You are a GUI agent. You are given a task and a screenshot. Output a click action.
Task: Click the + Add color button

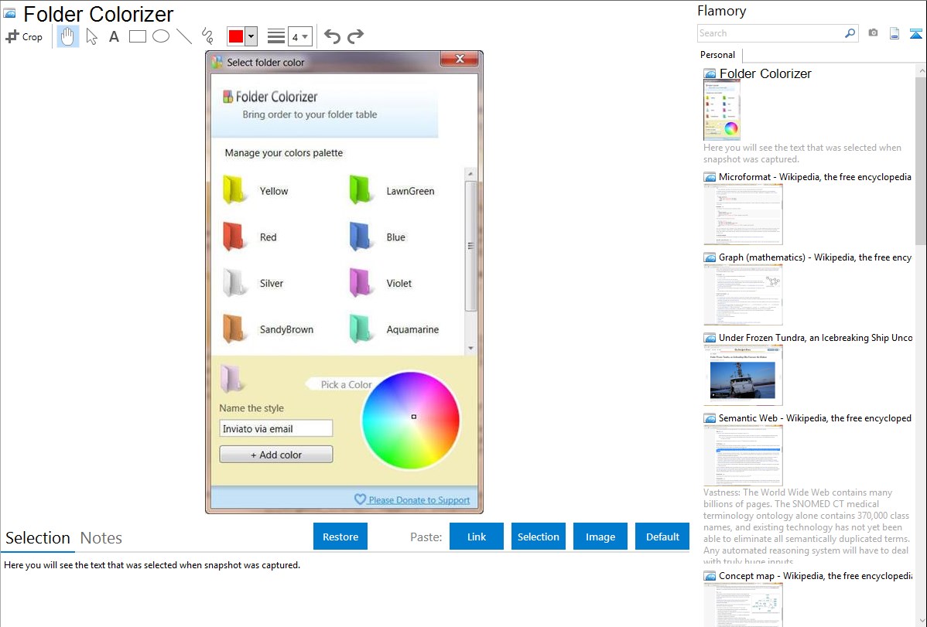click(x=276, y=455)
